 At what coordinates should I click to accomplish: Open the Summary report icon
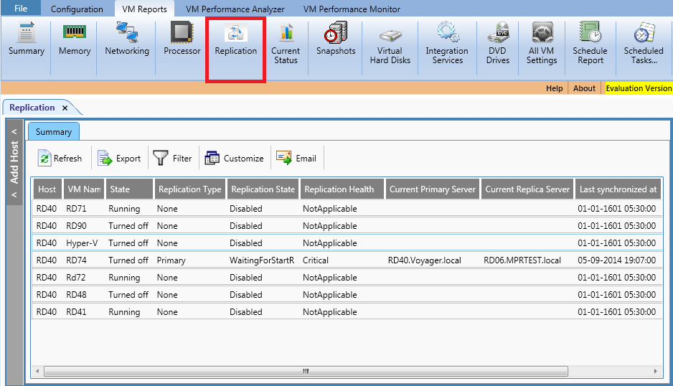(x=26, y=39)
